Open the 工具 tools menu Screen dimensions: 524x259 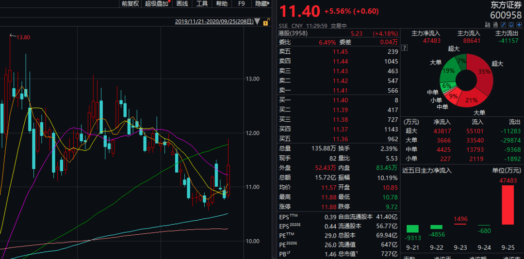tap(202, 4)
